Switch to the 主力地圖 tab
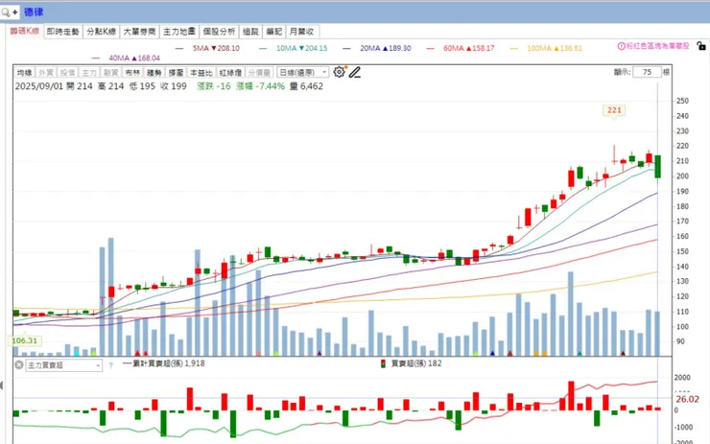This screenshot has height=444, width=710. click(x=179, y=32)
